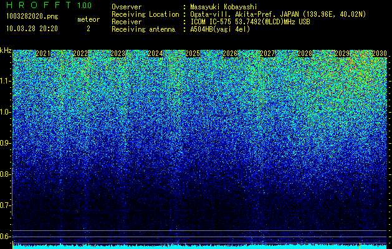Screen dimensions: 392x249
Task: Click the 0.7 frequency axis label
Action: (6, 205)
